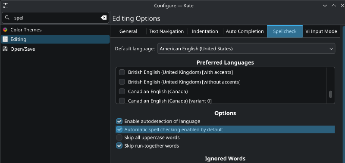Screen dimensions: 345x163
Task: Switch to the General tab
Action: coord(128,31)
